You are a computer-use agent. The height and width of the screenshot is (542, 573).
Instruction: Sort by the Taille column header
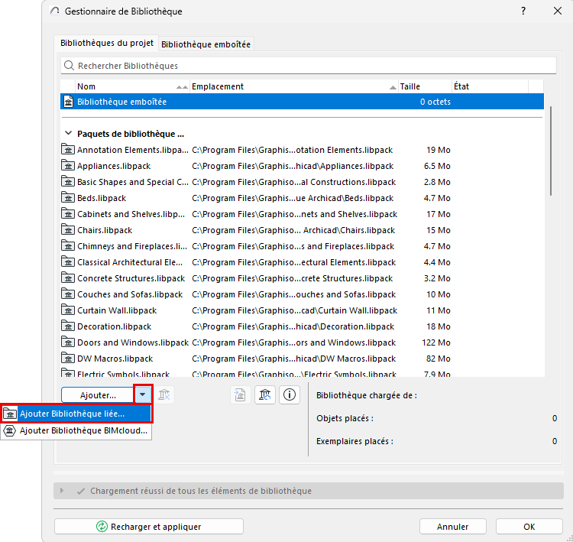tap(425, 86)
